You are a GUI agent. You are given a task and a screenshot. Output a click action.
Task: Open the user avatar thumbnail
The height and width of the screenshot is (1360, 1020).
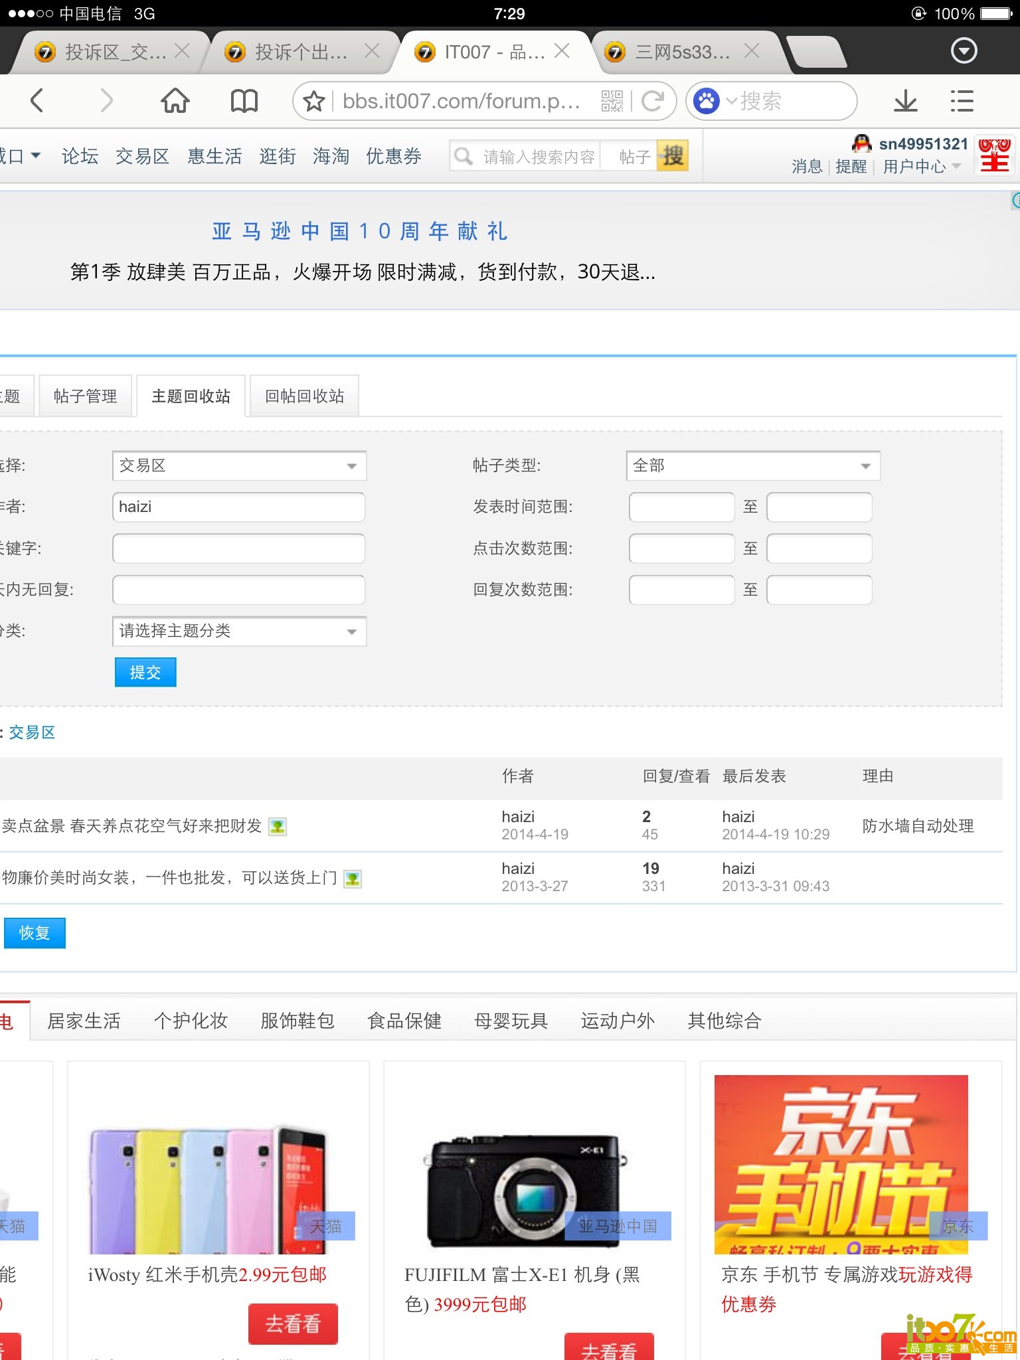(995, 155)
